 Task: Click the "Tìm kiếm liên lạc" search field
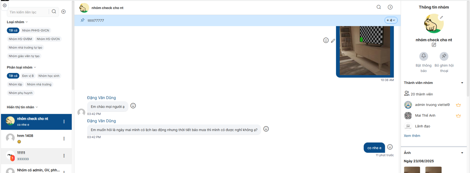(28, 12)
